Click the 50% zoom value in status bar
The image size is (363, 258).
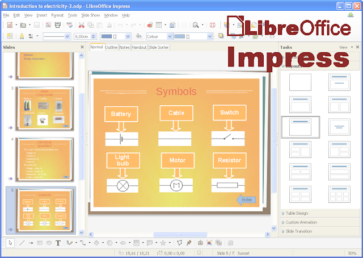pyautogui.click(x=352, y=253)
